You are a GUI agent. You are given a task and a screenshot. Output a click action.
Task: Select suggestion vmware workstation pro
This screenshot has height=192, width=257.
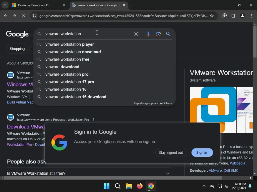(105, 74)
